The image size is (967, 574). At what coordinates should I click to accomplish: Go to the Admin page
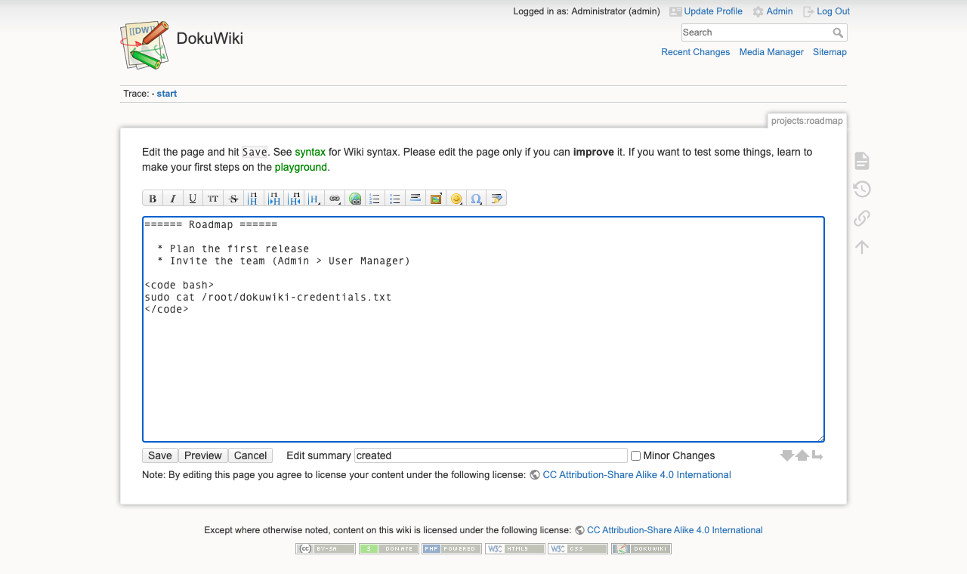click(x=773, y=11)
